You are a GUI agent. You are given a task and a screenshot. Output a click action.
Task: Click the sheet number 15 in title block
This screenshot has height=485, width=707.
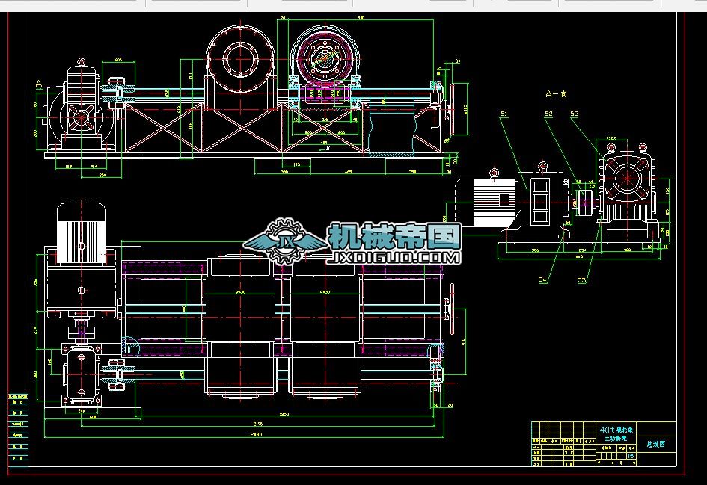click(x=631, y=456)
